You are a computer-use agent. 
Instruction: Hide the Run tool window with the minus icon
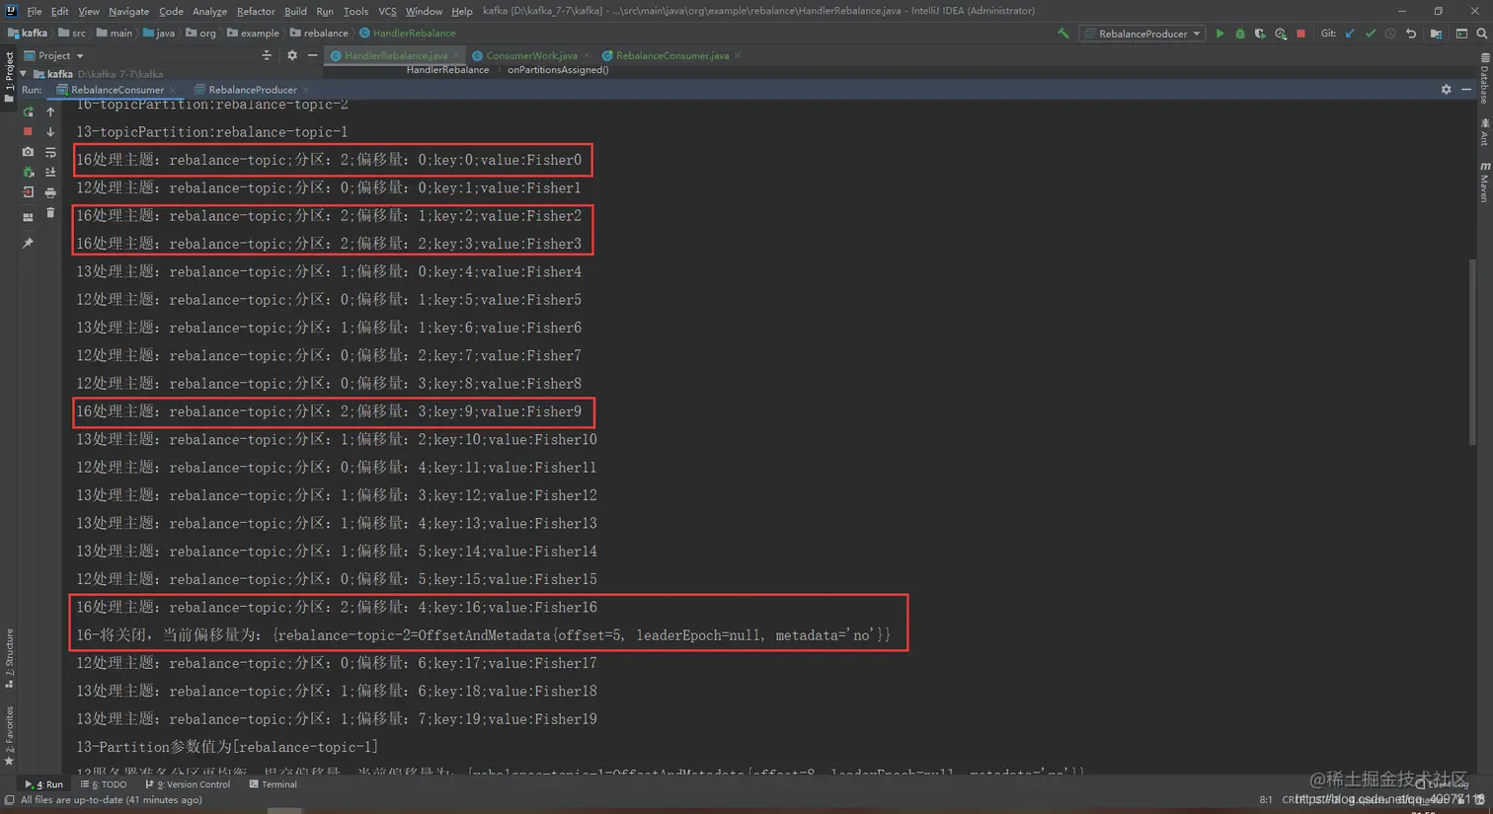(1466, 89)
